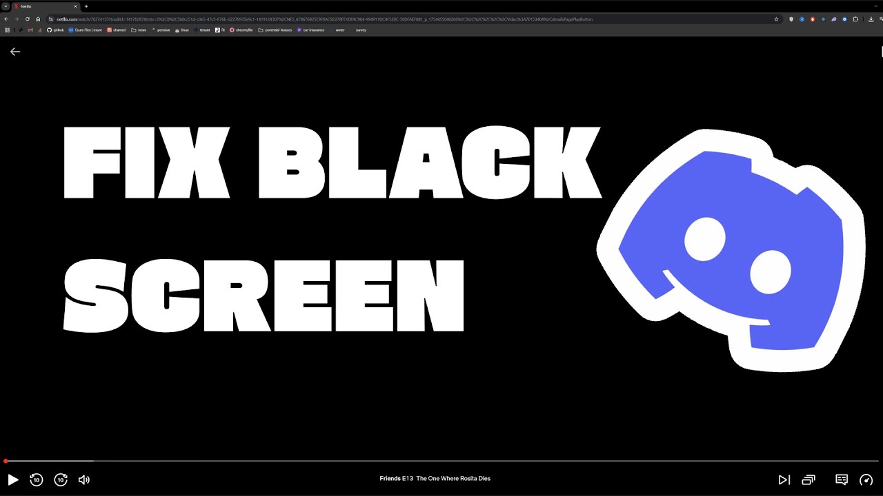Open the potential-houses bookmarks folder
The width and height of the screenshot is (883, 496).
(x=275, y=30)
